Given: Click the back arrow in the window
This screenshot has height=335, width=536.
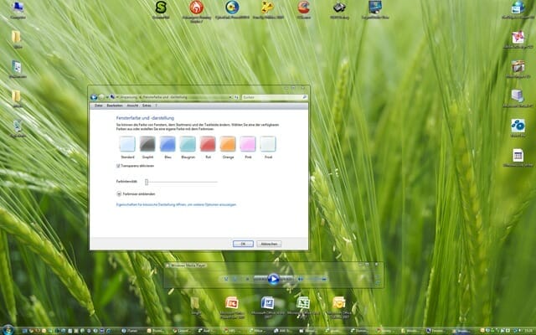Looking at the screenshot, I should click(x=94, y=97).
